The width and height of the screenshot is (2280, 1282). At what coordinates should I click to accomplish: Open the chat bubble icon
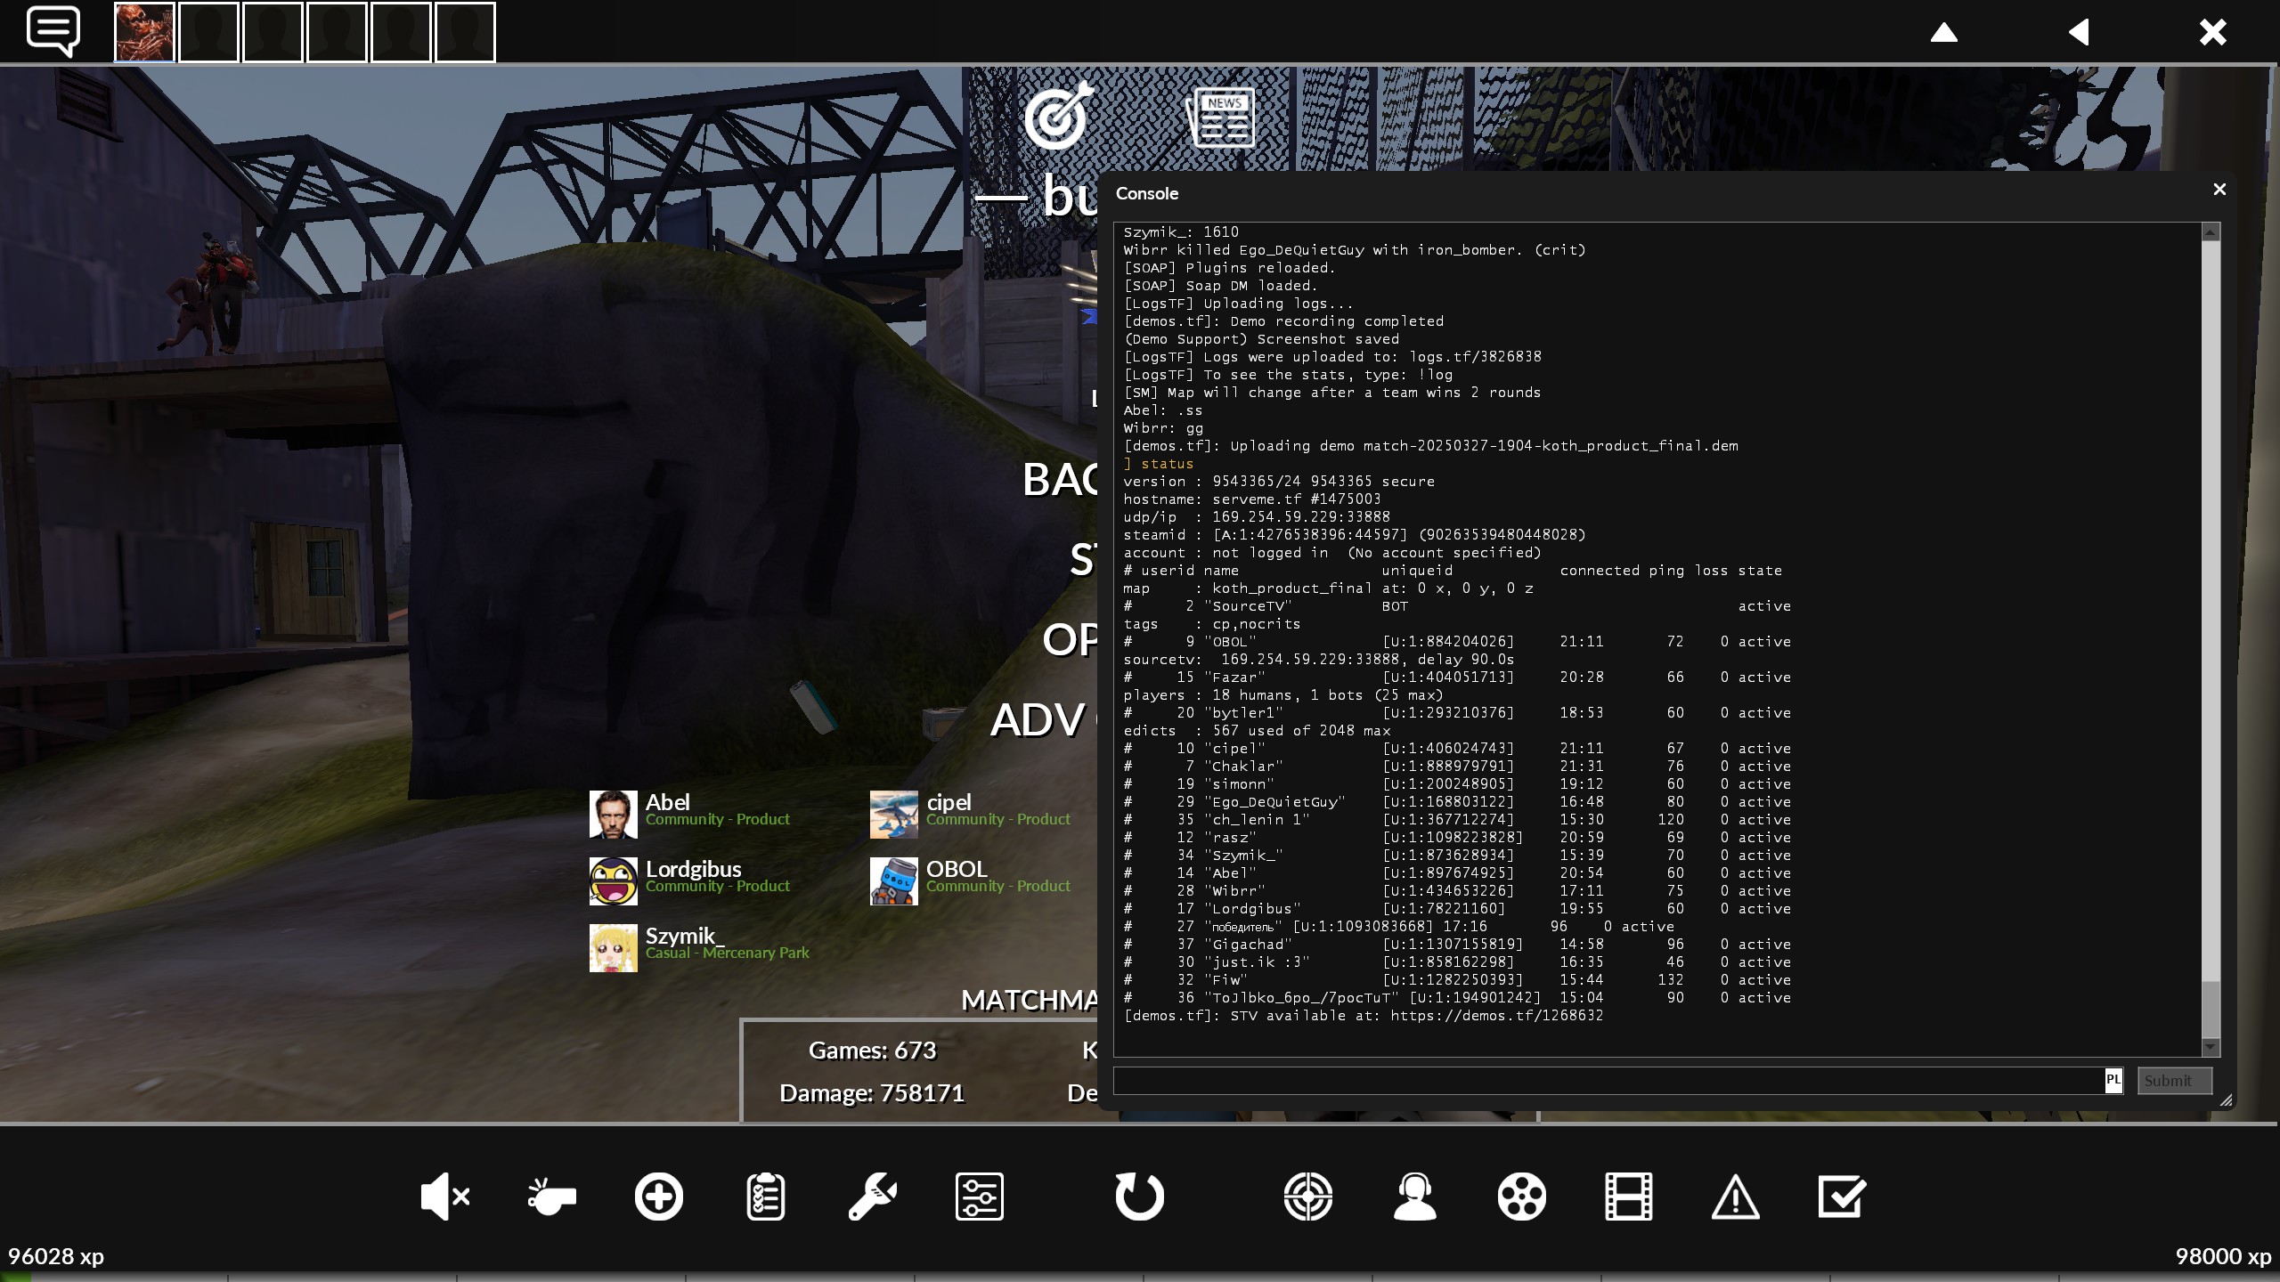pos(53,31)
